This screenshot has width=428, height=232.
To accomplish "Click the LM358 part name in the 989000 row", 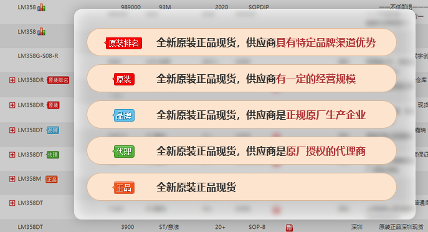I will (x=27, y=7).
